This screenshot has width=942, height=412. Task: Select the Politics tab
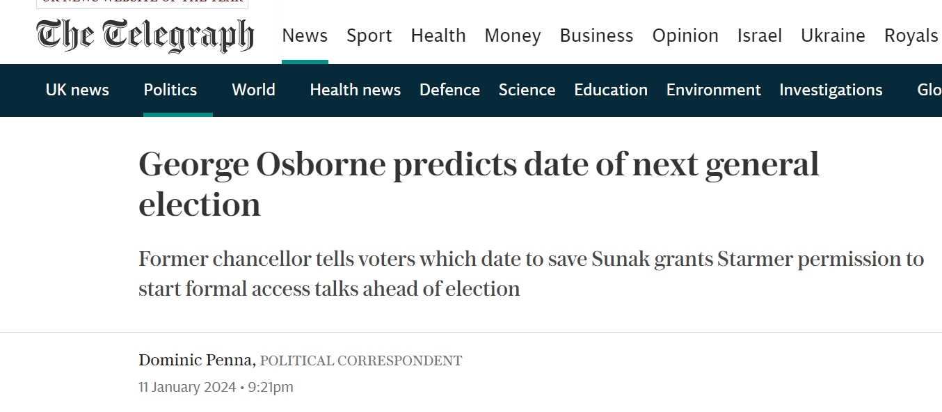170,90
